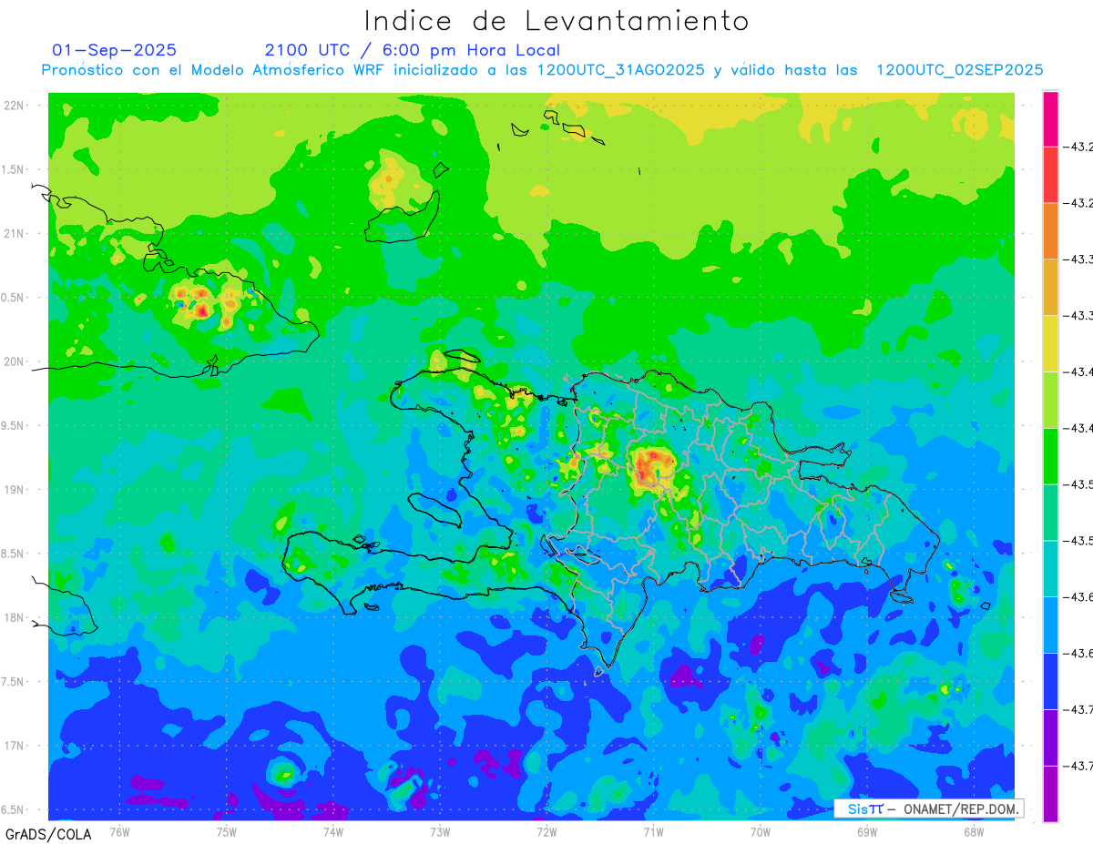Select the date '01-Sep-2025'
1093x844 pixels.
(115, 50)
